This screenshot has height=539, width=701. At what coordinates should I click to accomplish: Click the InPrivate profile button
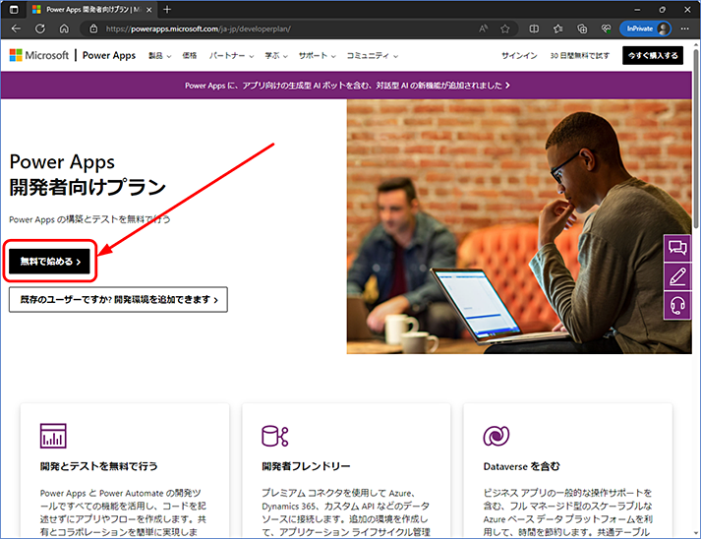tap(645, 29)
